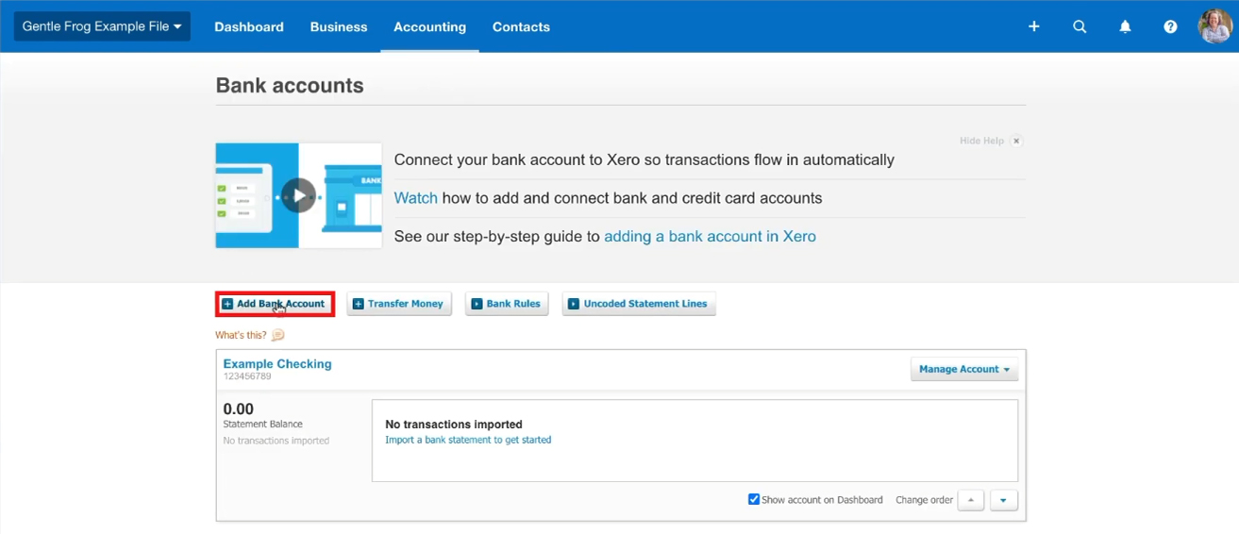Click the plus create-new icon in header
The height and width of the screenshot is (534, 1239).
point(1034,26)
